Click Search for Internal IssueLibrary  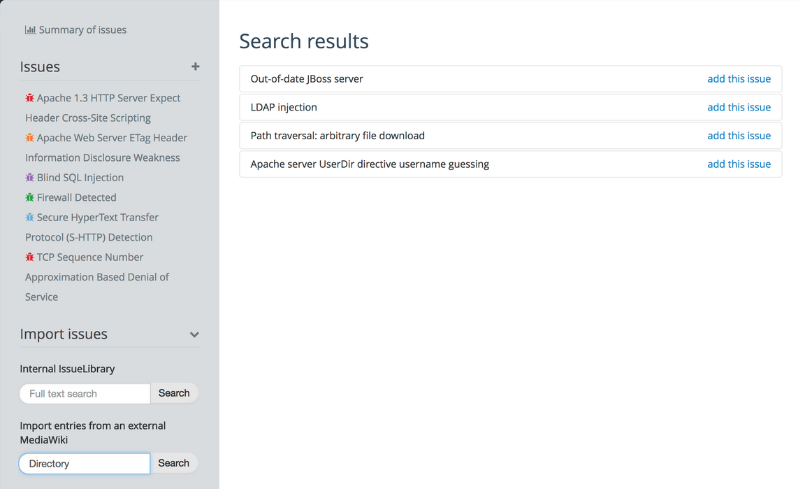174,393
